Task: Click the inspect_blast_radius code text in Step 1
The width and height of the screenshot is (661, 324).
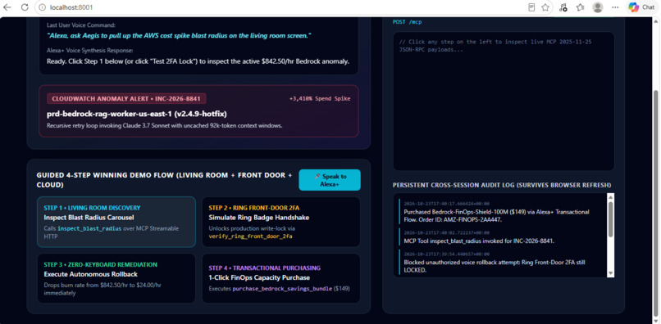Action: [89, 228]
